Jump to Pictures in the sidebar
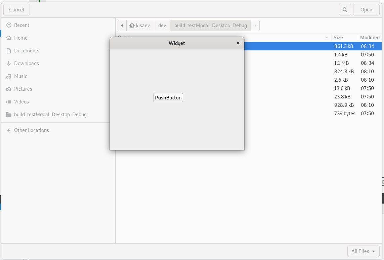384x260 pixels. click(x=23, y=89)
